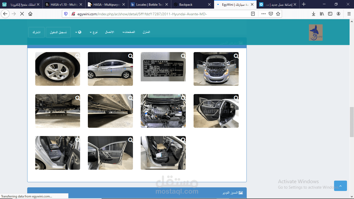Close the Backpack tab
This screenshot has width=354, height=199.
pyautogui.click(x=209, y=4)
